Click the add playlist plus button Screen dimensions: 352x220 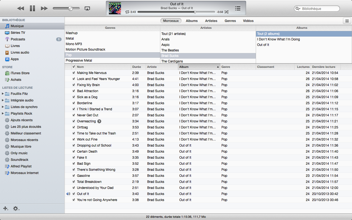pos(5,209)
